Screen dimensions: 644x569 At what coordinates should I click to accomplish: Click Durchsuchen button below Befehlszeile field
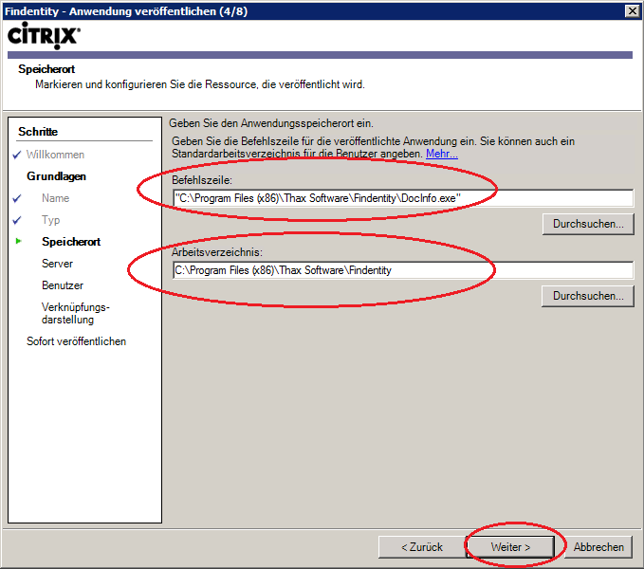click(588, 224)
